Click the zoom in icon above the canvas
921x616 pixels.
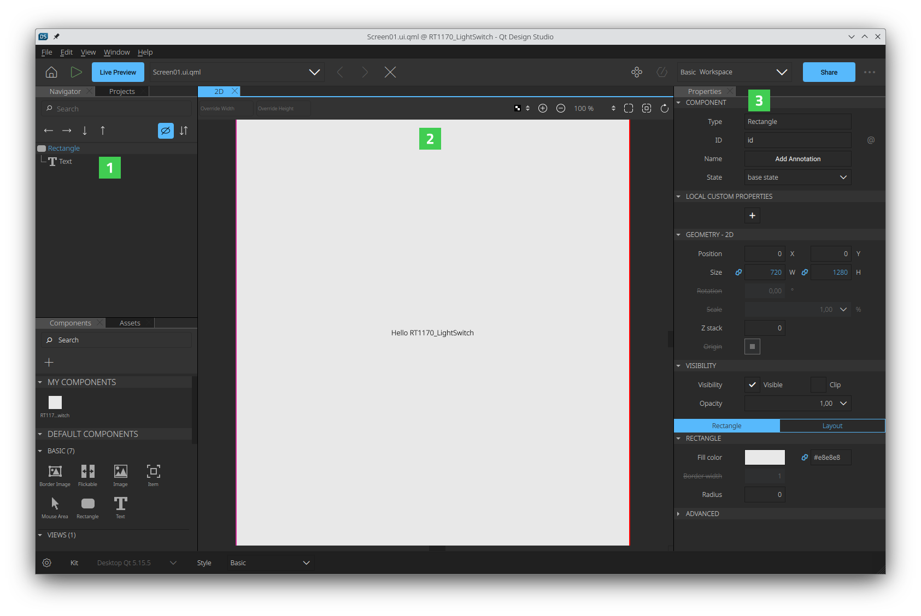tap(543, 108)
